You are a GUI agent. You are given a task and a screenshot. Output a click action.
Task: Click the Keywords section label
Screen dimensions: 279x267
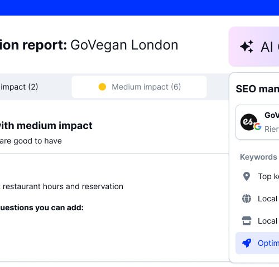(x=258, y=157)
